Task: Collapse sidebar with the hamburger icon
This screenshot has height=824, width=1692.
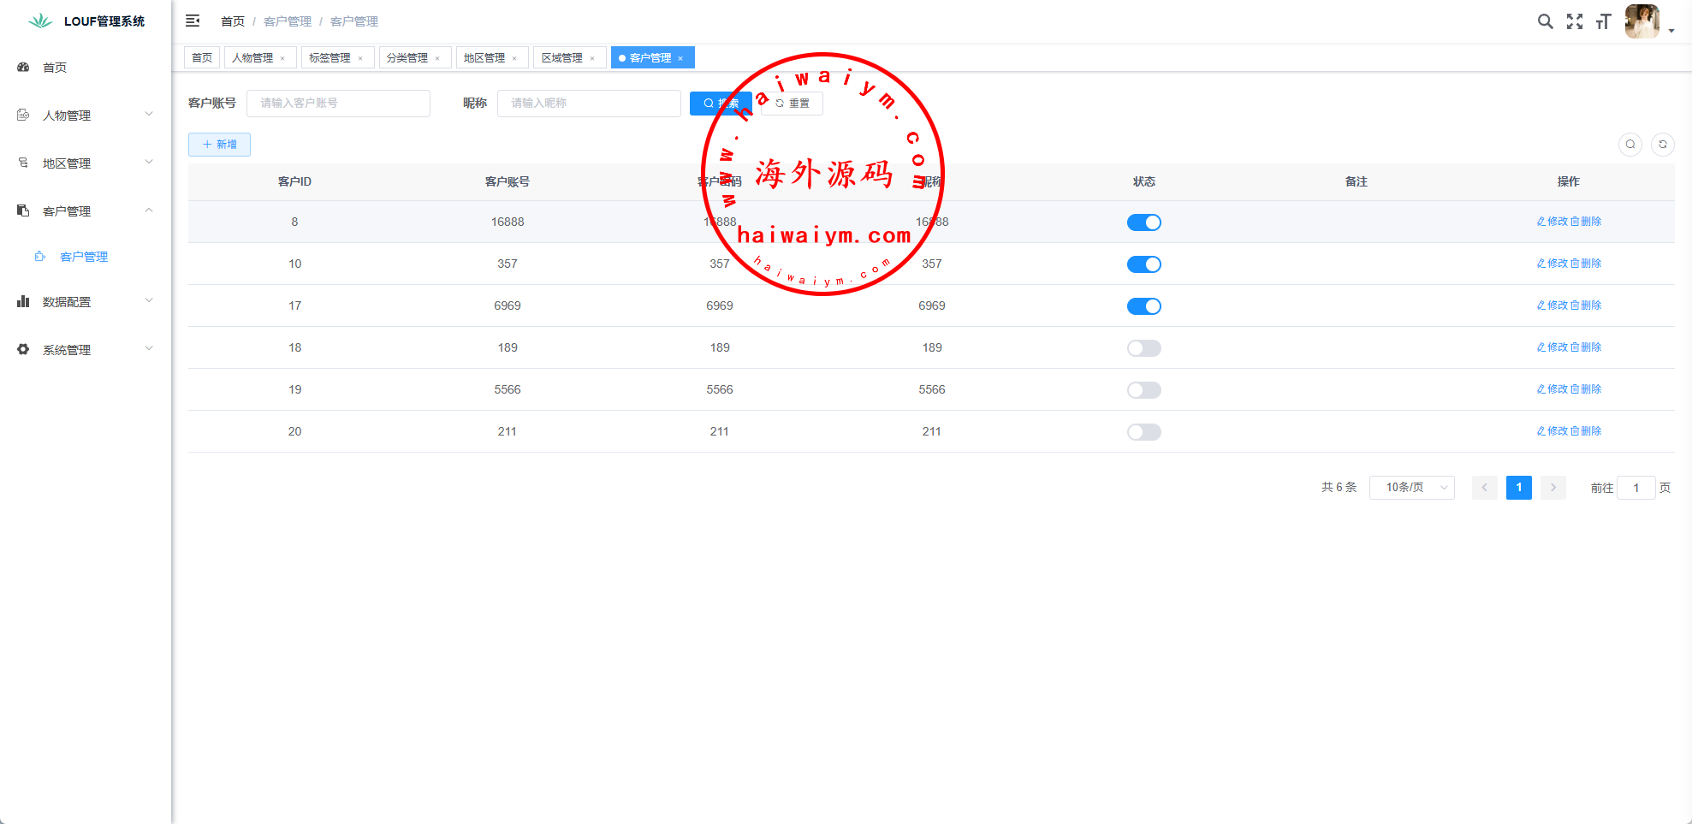Action: tap(193, 21)
